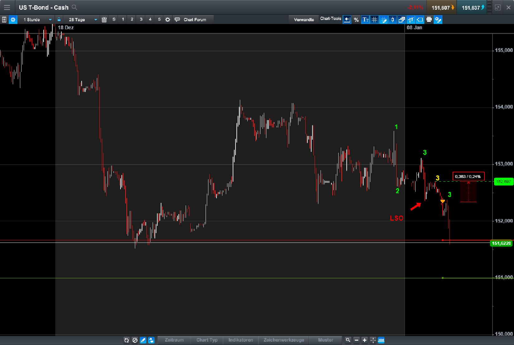Click the chart comments speech bubble icon

pyautogui.click(x=178, y=19)
